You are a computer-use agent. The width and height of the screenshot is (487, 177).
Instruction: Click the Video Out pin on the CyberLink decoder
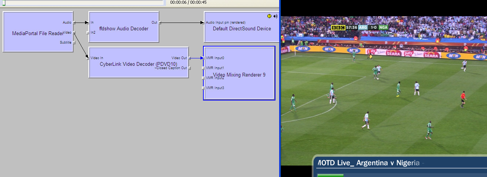190,58
